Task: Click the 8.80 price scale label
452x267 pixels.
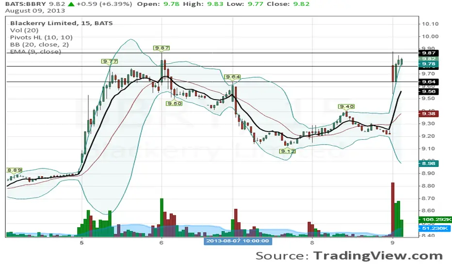Action: (429, 186)
